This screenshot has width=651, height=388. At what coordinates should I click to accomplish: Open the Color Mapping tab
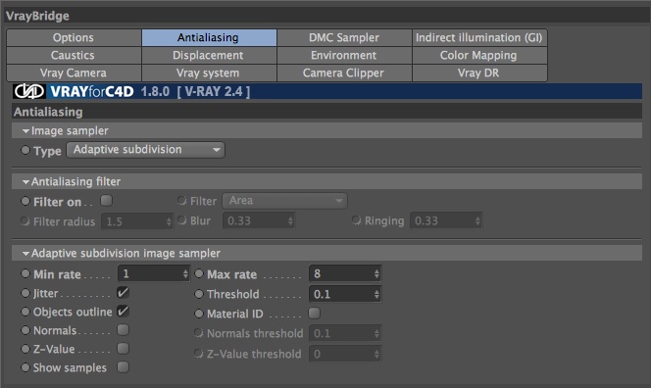coord(479,55)
